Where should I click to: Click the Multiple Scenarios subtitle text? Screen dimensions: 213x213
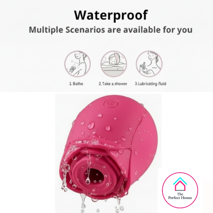pos(111,30)
